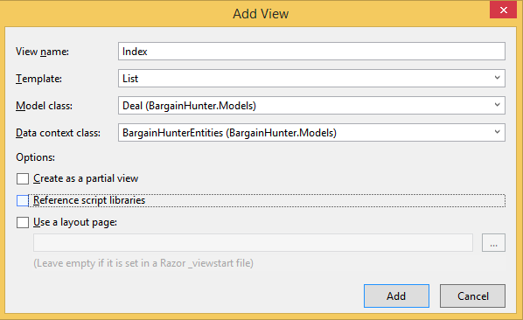This screenshot has width=523, height=320.
Task: Click the View name input field
Action: point(311,52)
